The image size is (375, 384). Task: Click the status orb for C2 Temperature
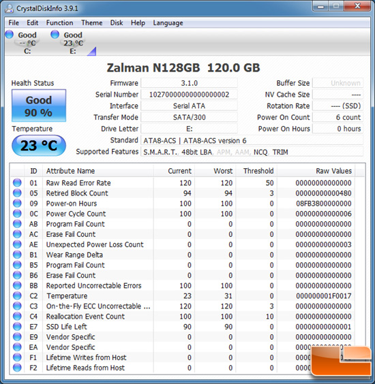[x=17, y=296]
